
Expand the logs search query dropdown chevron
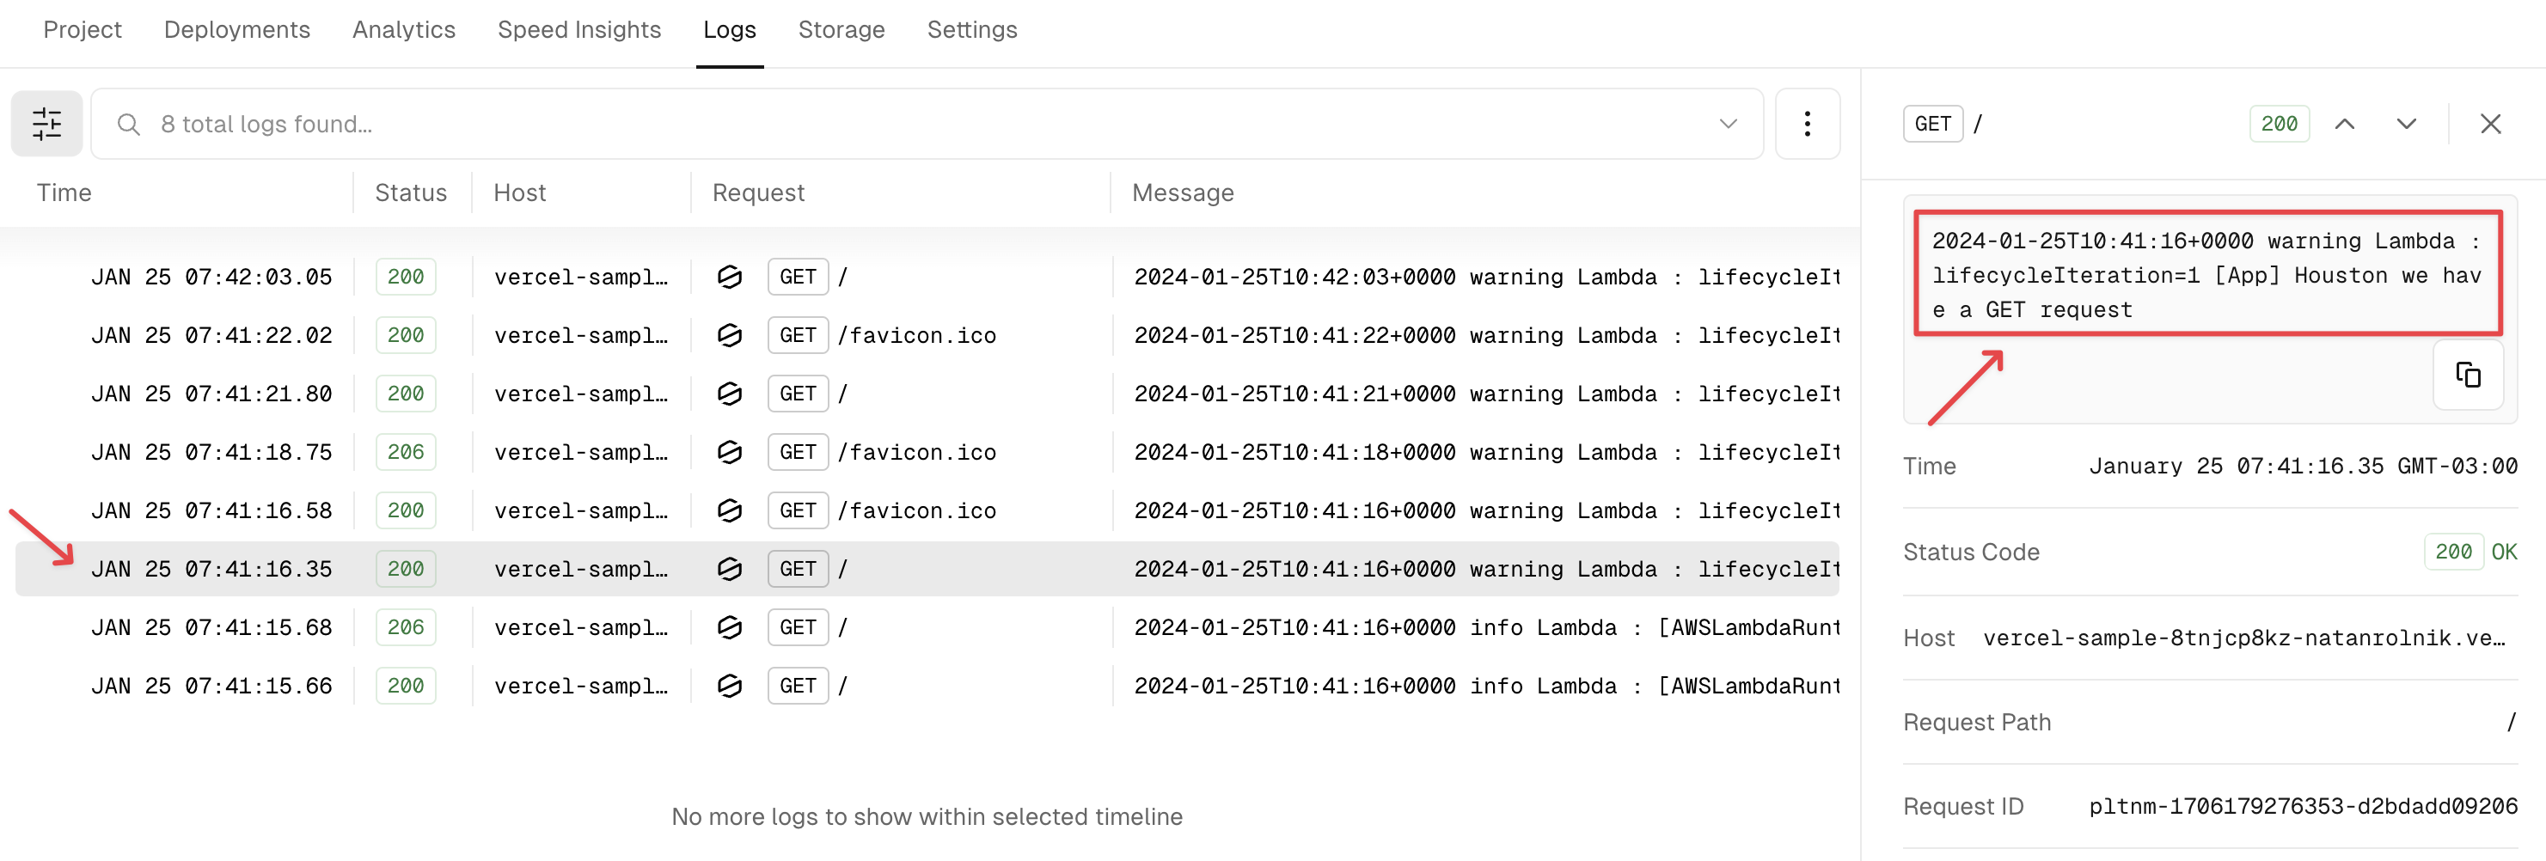(1727, 124)
